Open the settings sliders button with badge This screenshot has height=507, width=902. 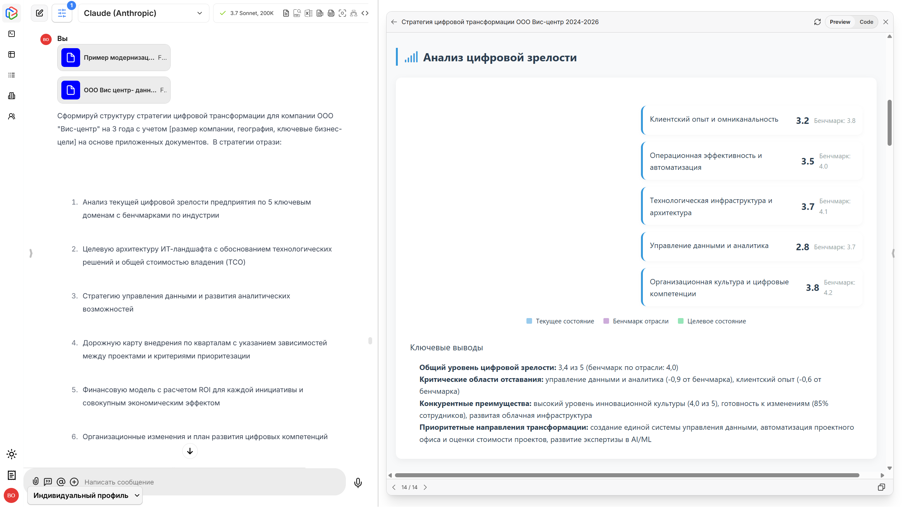tap(62, 13)
